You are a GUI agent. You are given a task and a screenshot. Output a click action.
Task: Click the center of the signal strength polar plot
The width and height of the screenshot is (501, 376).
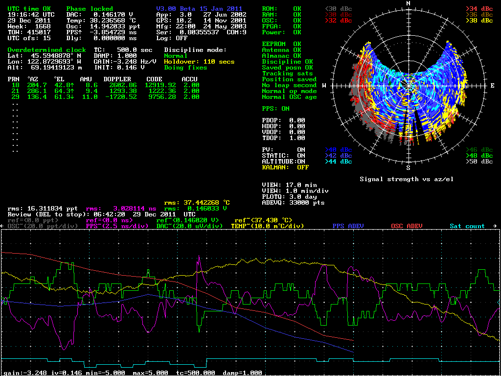[x=408, y=85]
